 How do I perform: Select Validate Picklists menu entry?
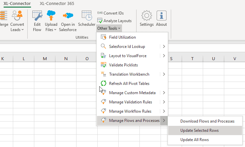coord(132,65)
